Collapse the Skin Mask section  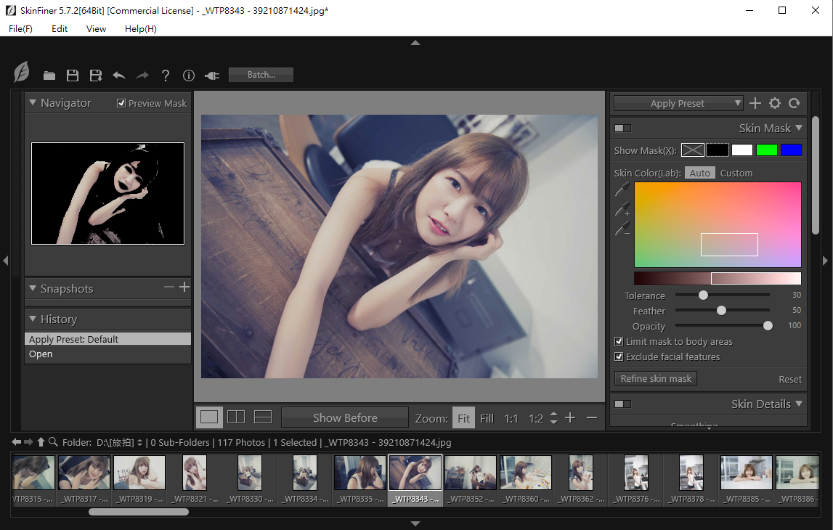[x=799, y=128]
